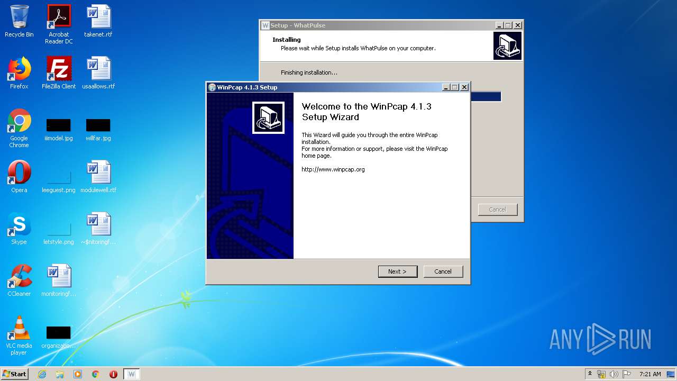Click the Show desktop button
This screenshot has width=677, height=381.
[x=671, y=374]
